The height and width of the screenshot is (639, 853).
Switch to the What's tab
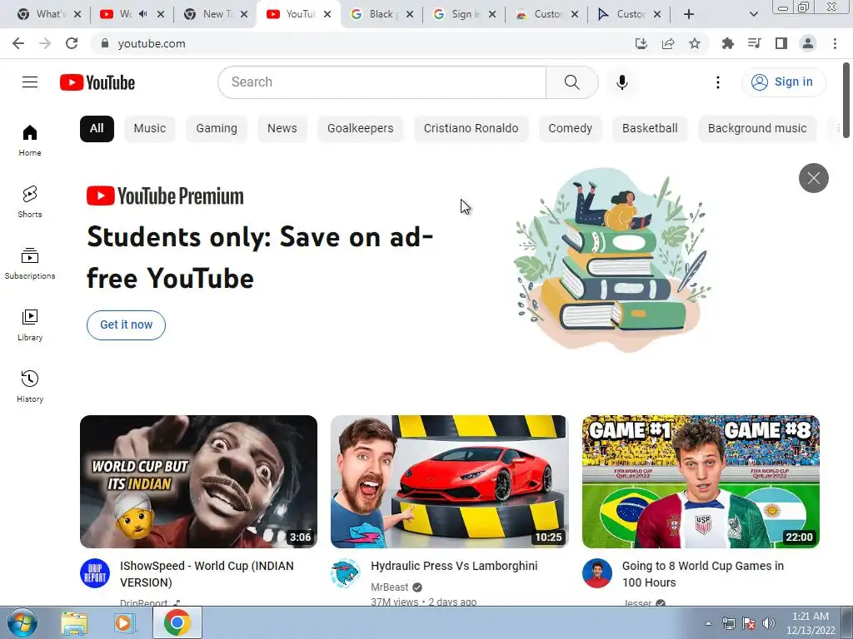click(x=49, y=14)
